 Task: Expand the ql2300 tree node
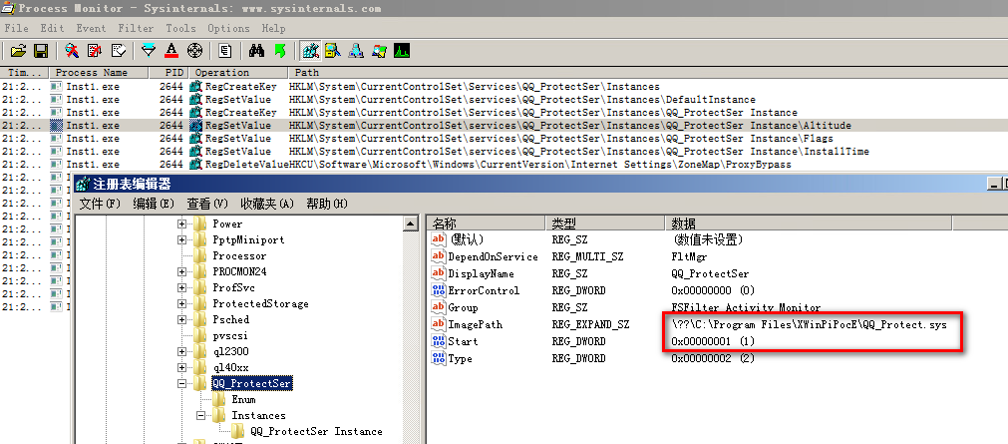pos(181,351)
